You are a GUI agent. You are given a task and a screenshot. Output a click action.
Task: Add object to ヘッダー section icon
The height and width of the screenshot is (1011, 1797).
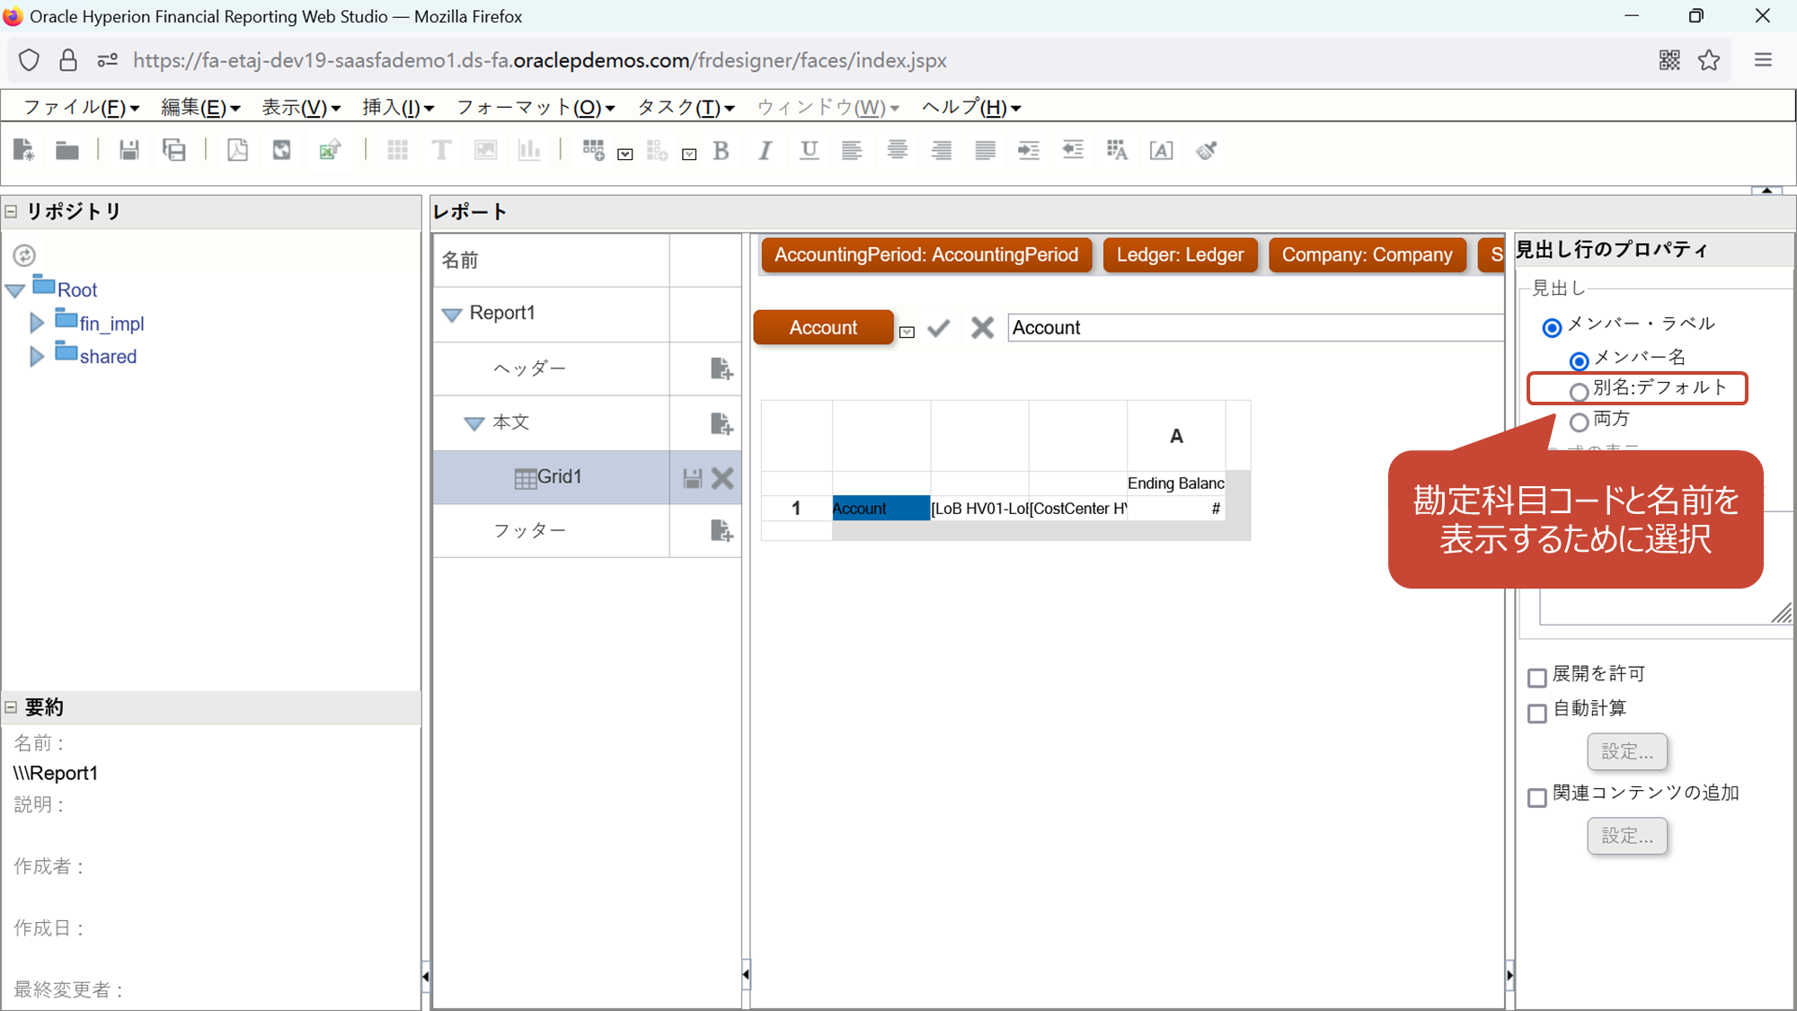(721, 368)
